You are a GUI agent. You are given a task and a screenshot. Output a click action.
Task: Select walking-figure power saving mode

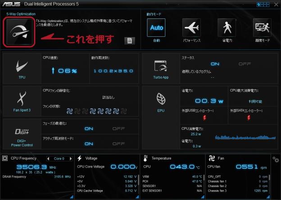coord(227,28)
